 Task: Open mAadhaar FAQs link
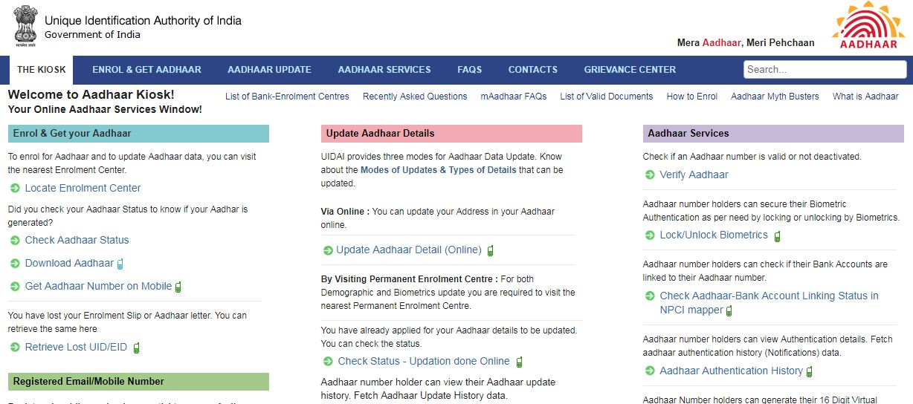(x=514, y=97)
